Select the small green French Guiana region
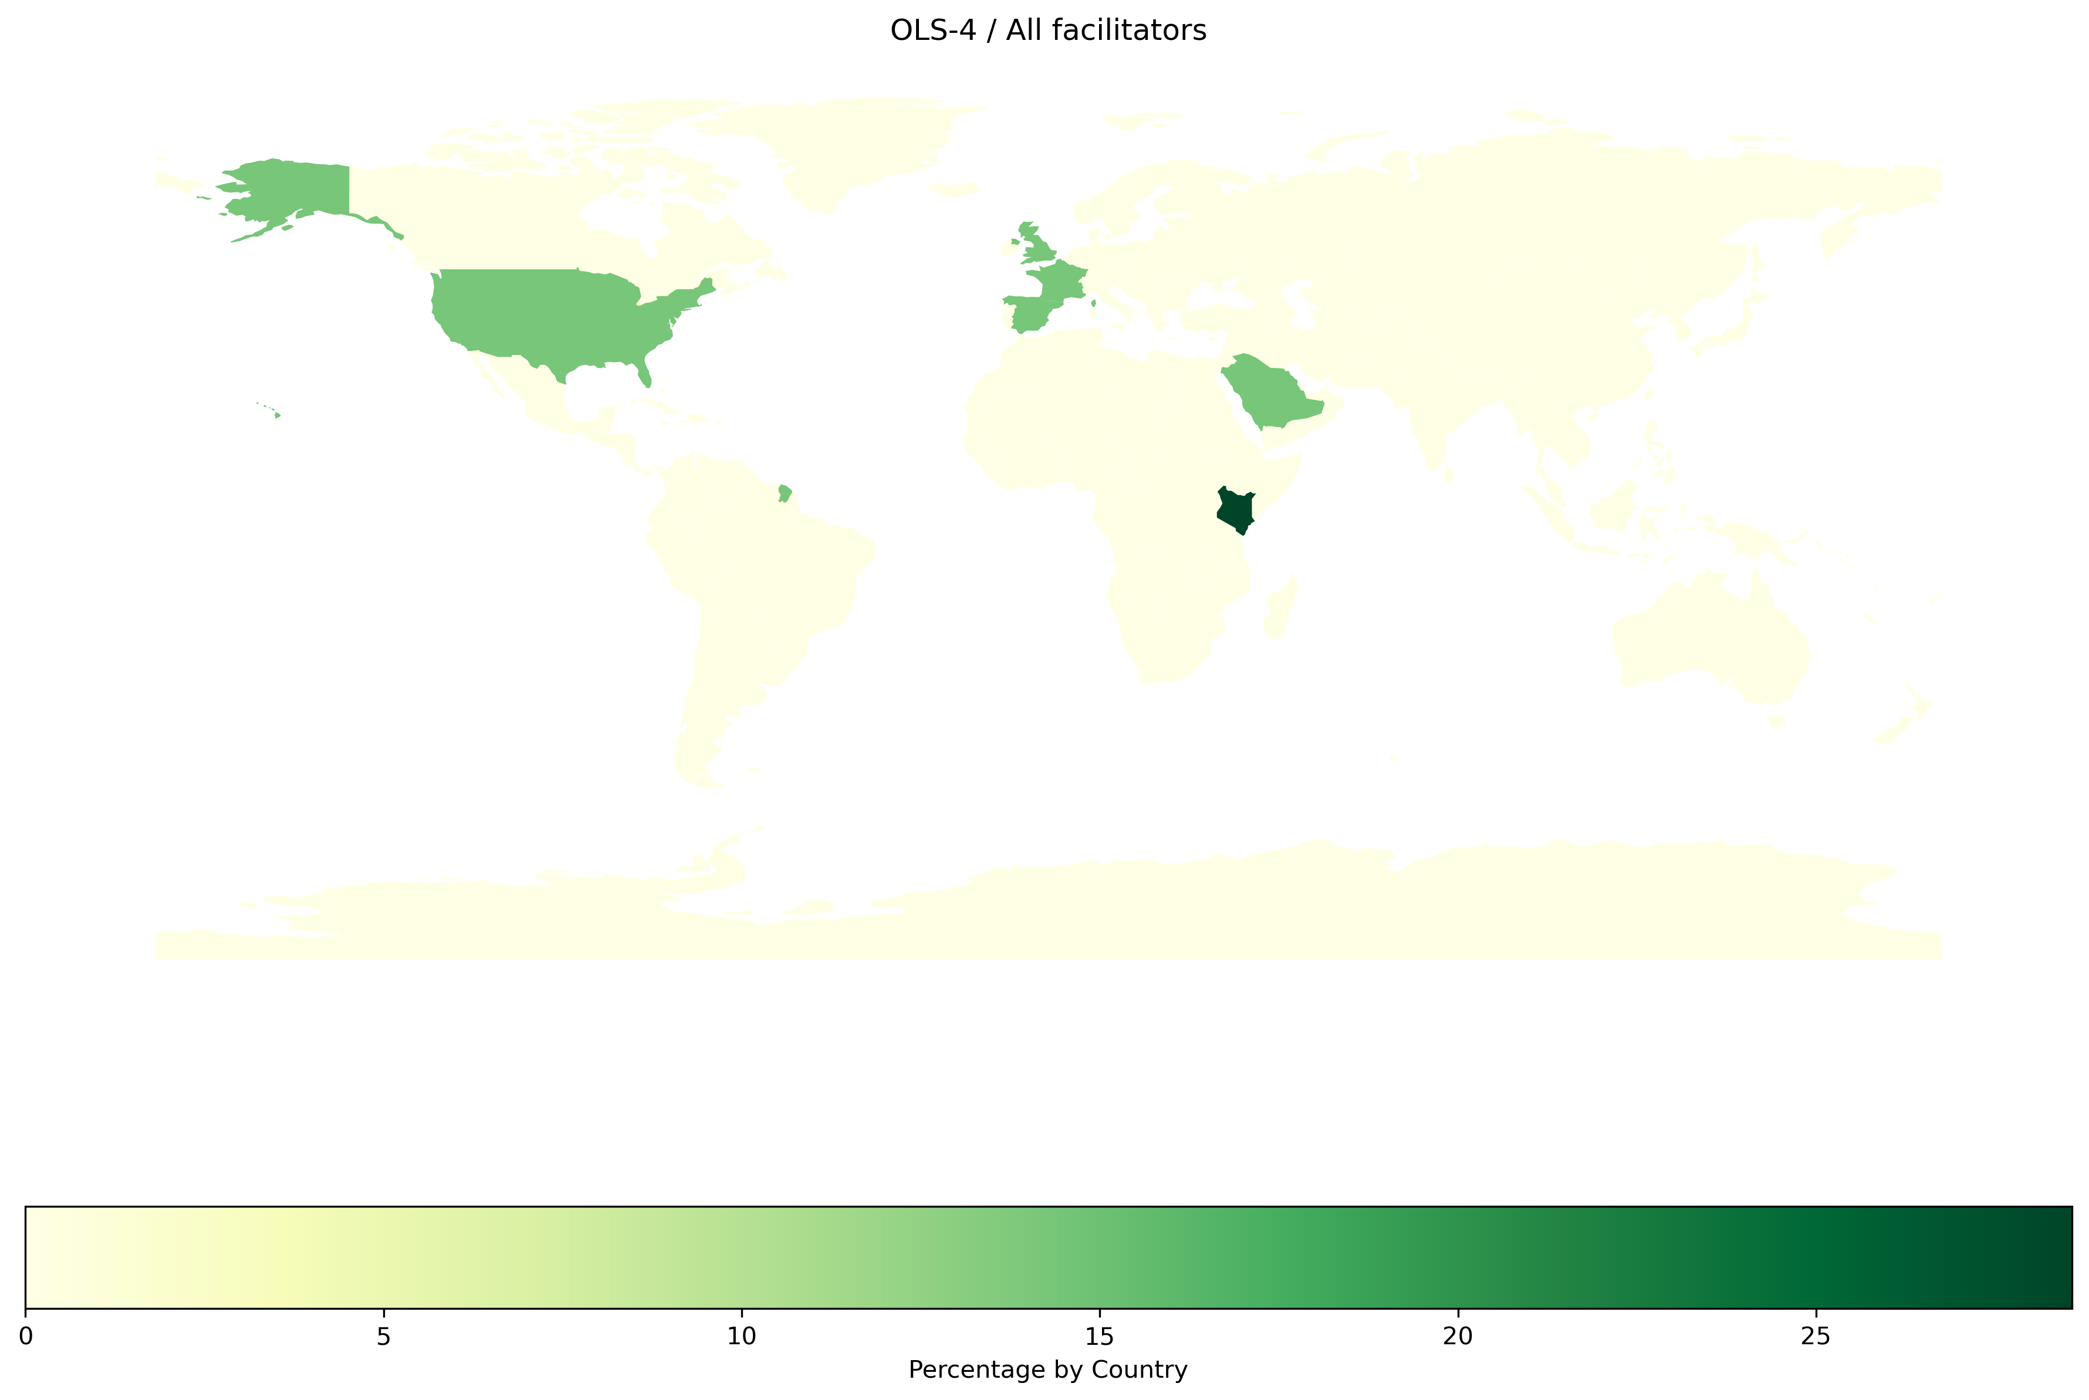 pos(785,493)
